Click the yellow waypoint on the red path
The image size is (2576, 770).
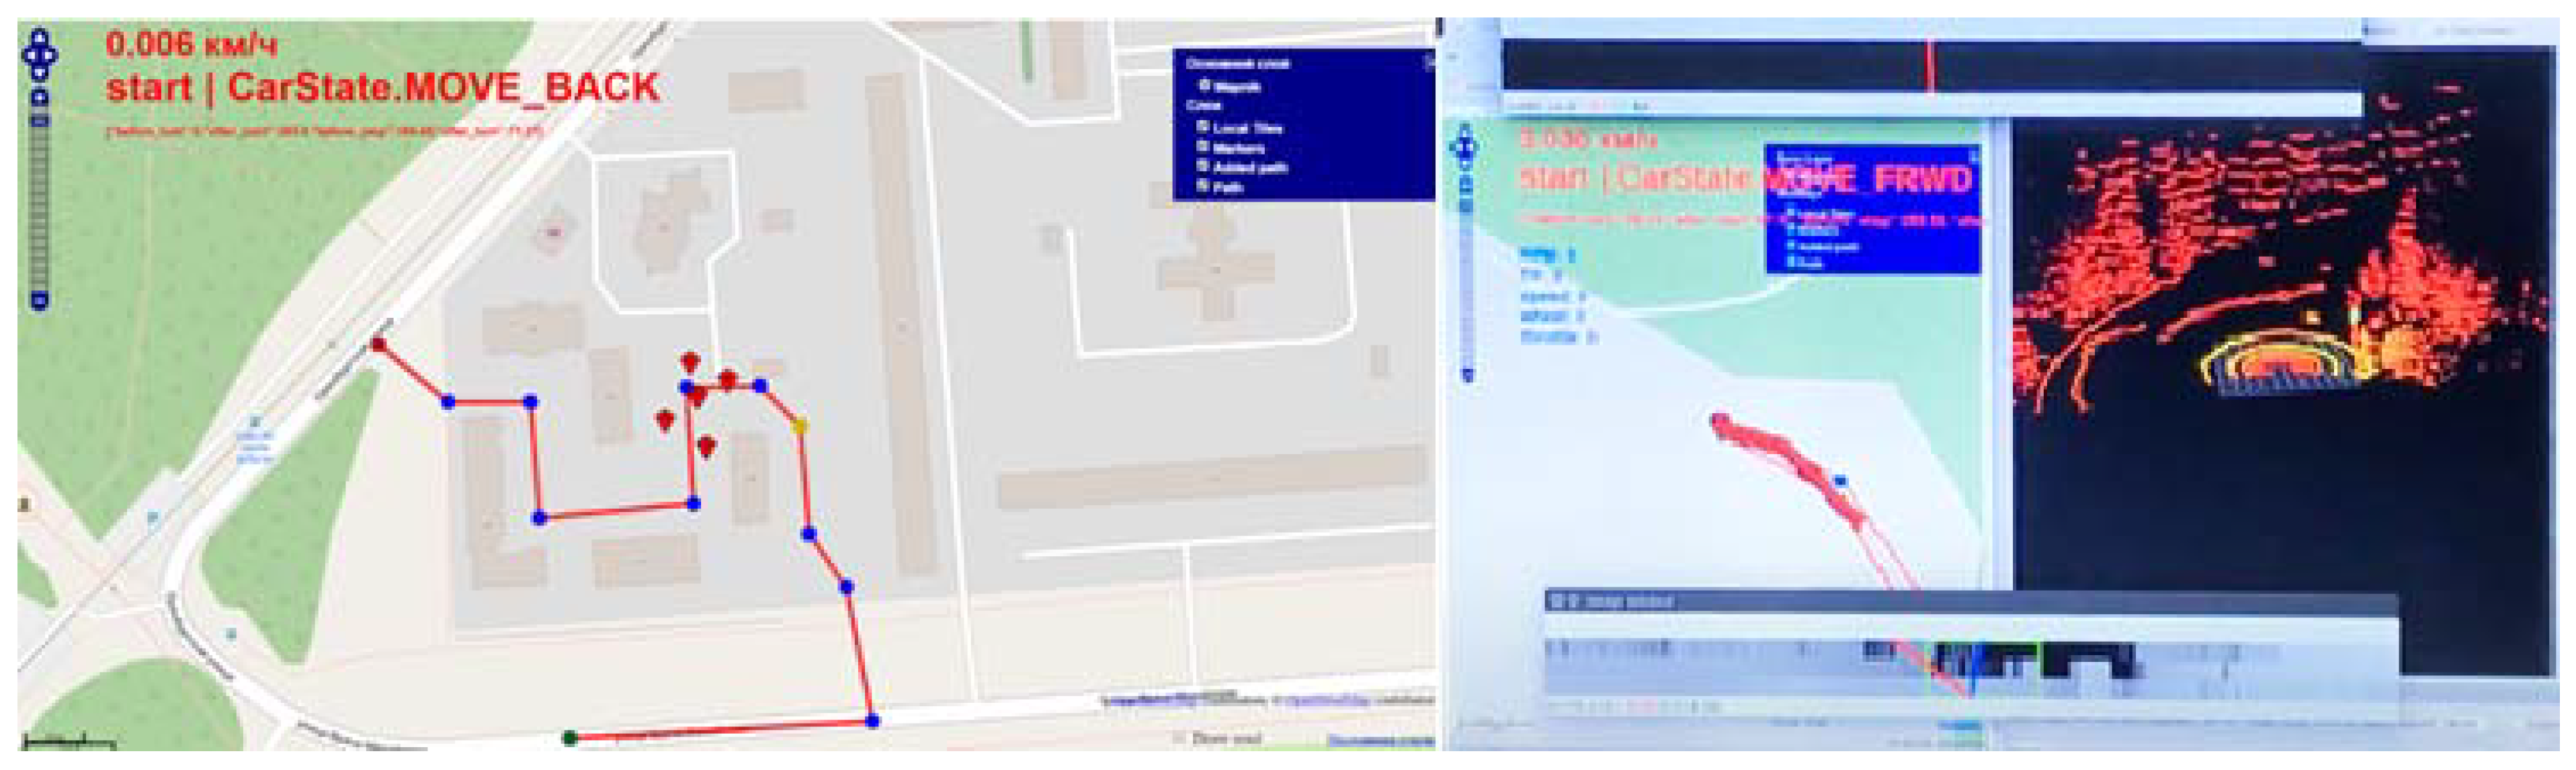pyautogui.click(x=799, y=426)
